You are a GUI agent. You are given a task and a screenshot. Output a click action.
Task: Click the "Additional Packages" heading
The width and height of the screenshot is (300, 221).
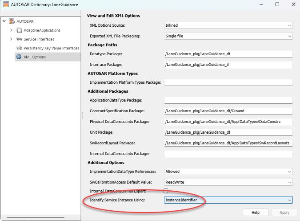coord(108,91)
